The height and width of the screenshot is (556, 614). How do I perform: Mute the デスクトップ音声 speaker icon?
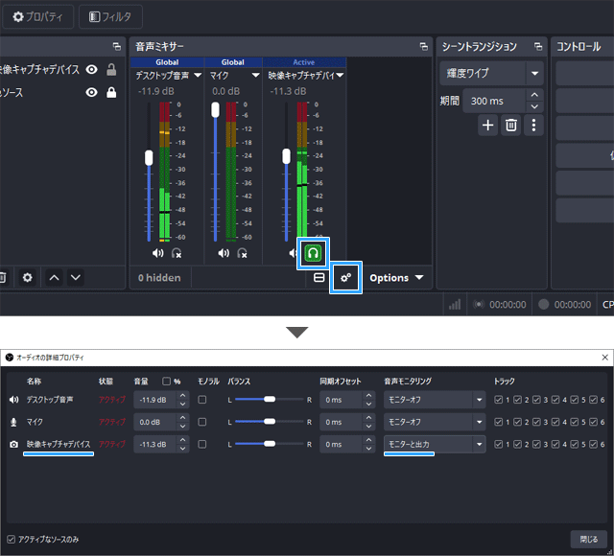coord(158,253)
